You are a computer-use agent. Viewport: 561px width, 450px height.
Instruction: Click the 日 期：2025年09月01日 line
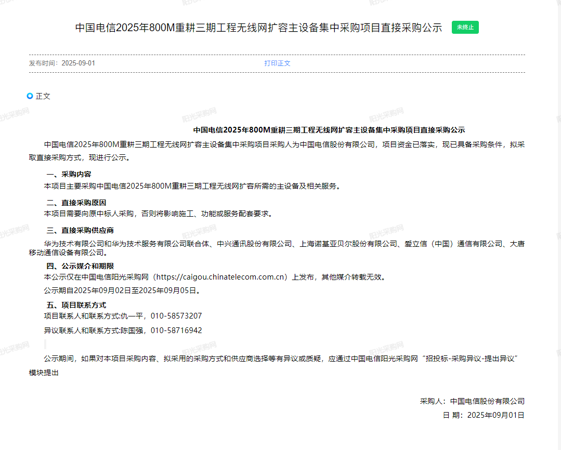coord(484,415)
